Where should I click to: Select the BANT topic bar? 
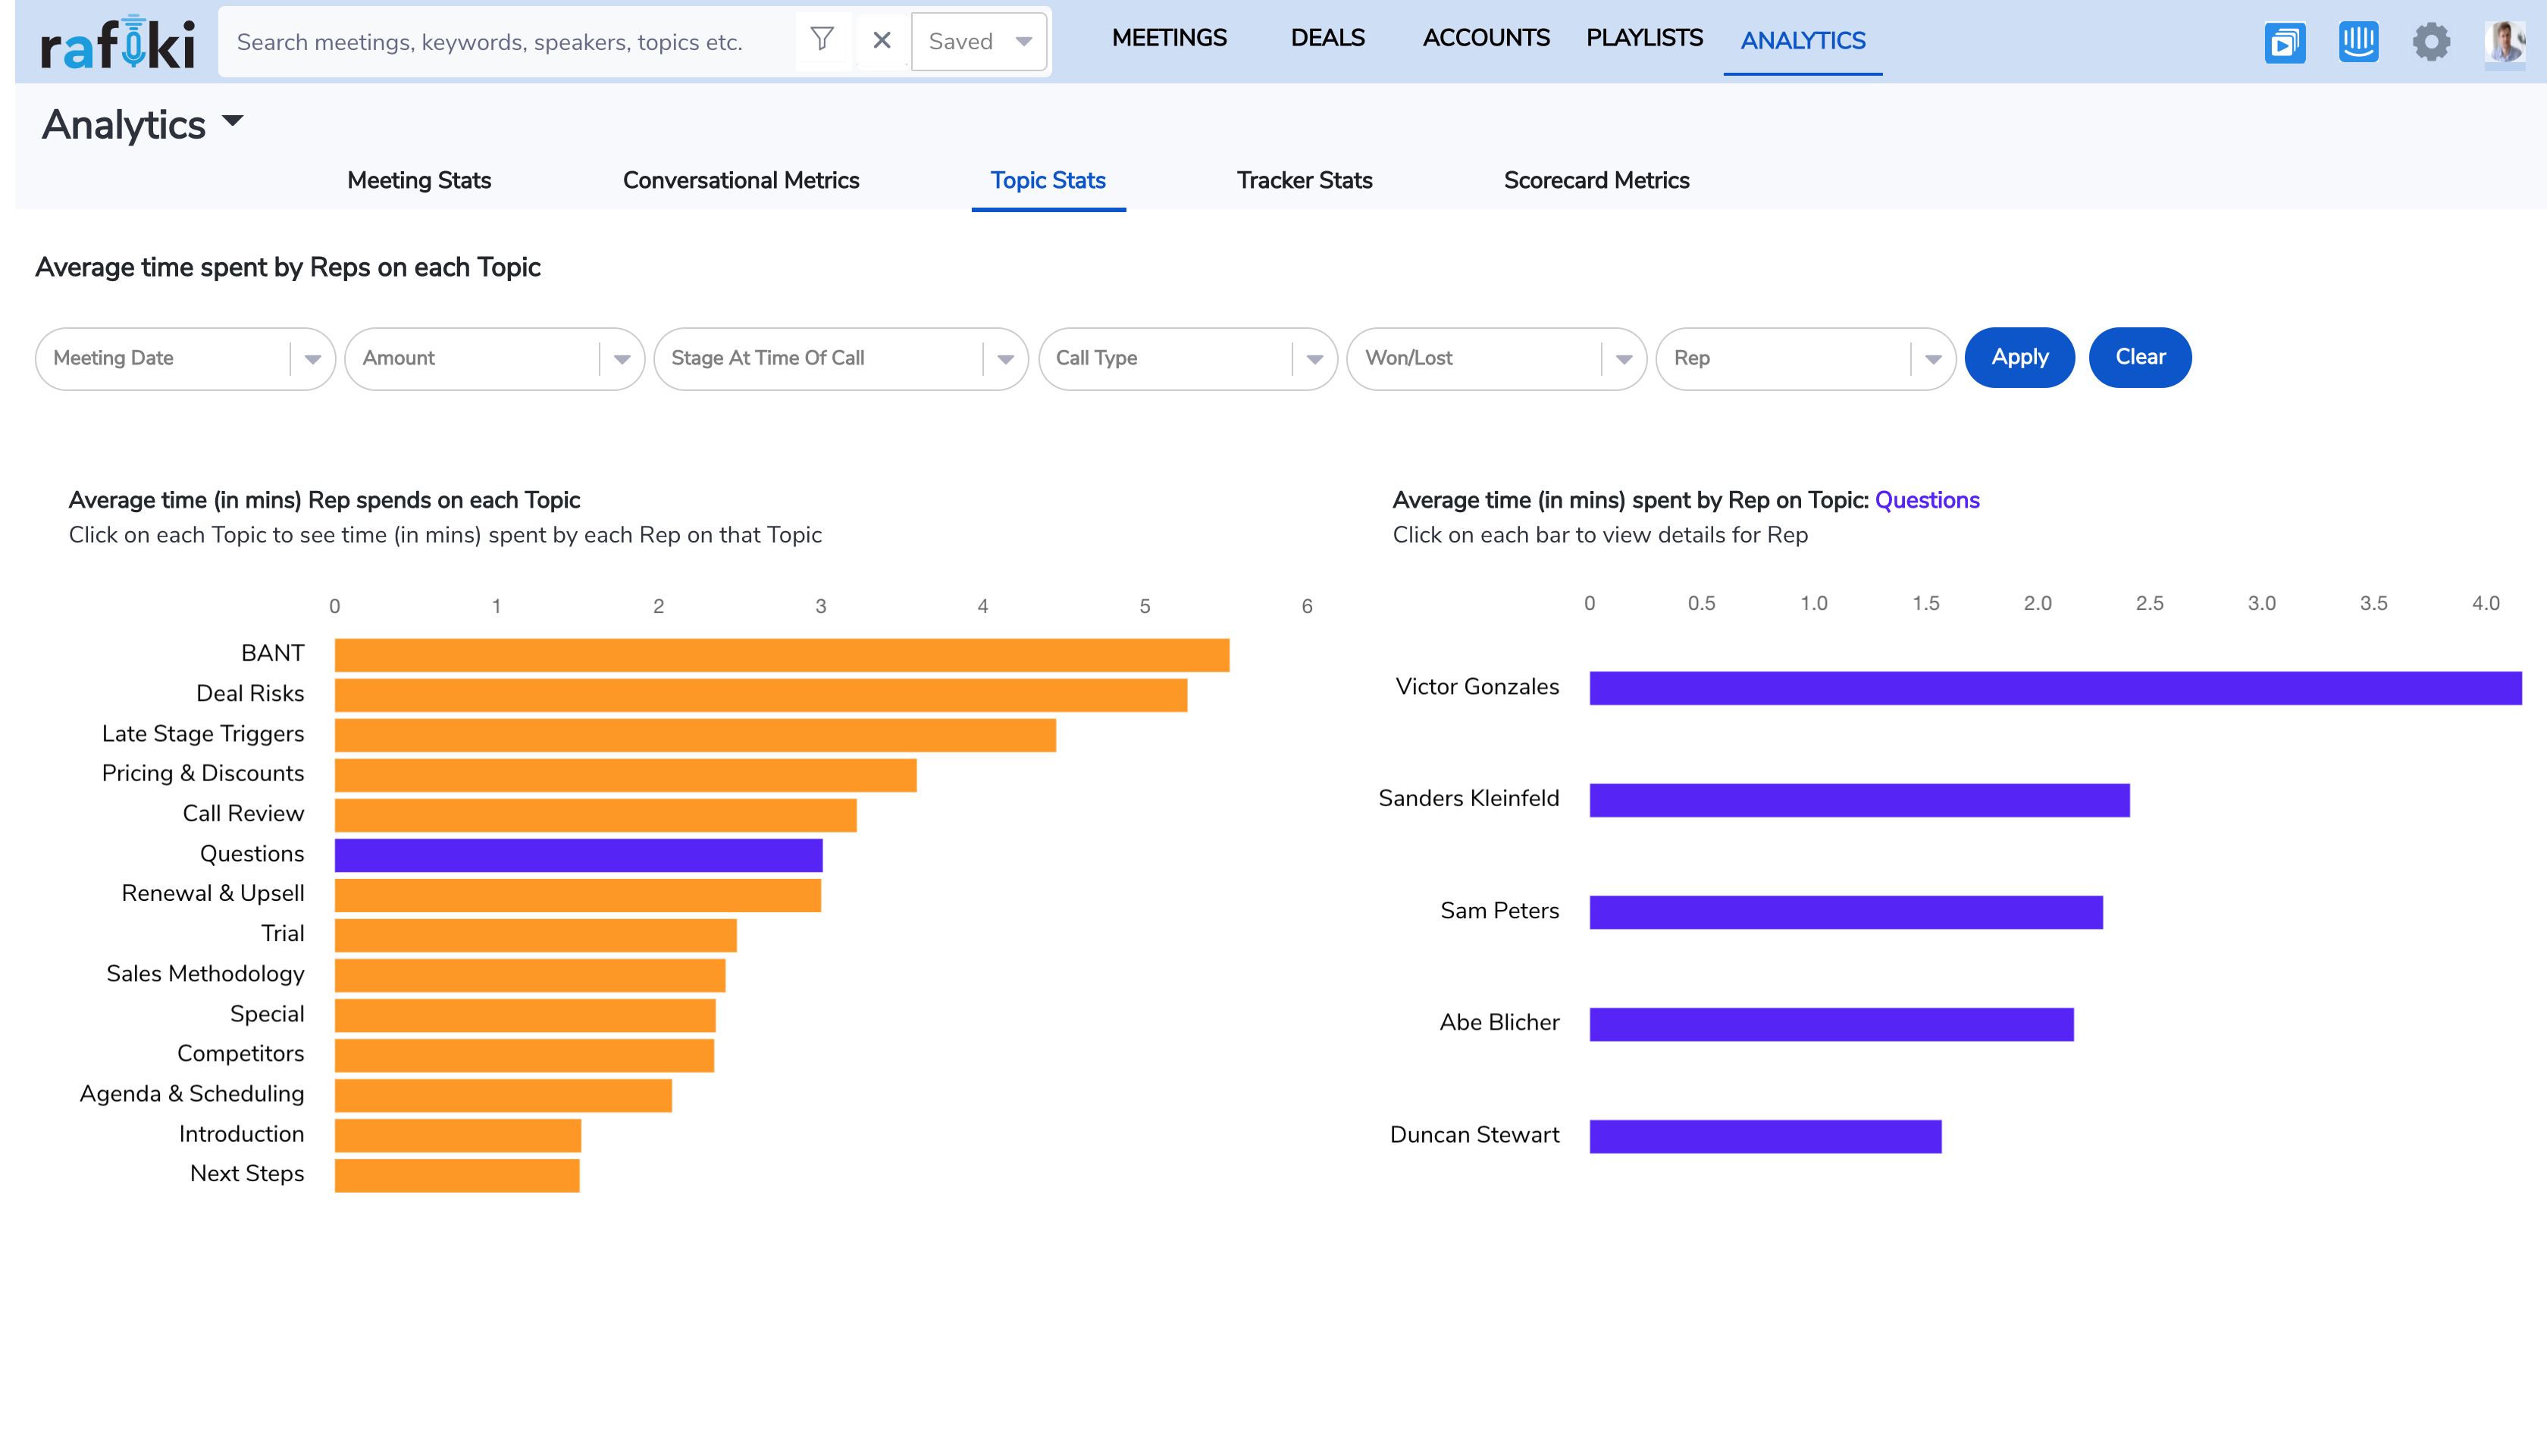click(x=781, y=655)
